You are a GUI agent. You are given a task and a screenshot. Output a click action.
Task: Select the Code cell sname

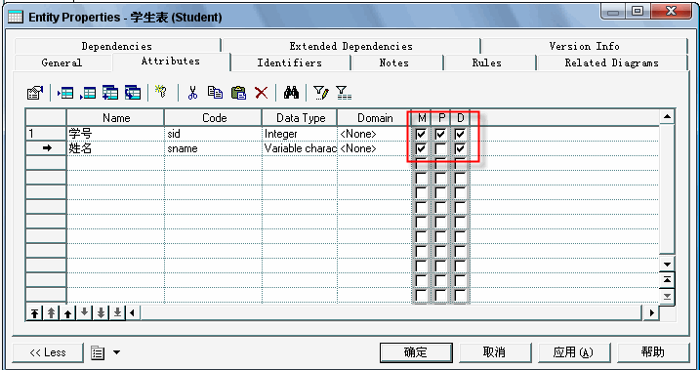tap(213, 148)
